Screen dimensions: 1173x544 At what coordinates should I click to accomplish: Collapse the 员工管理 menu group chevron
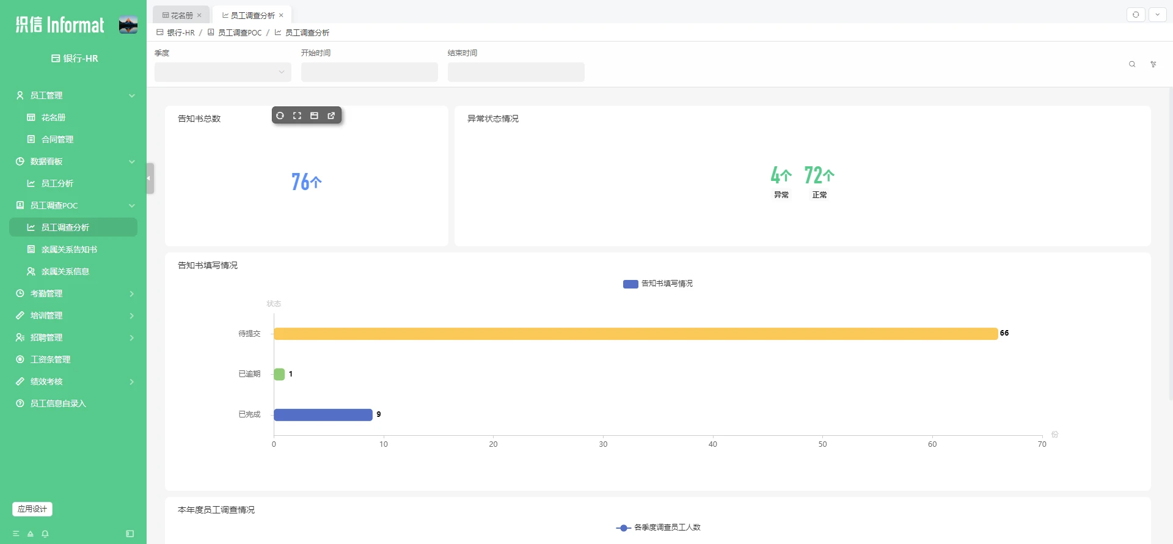click(x=131, y=95)
